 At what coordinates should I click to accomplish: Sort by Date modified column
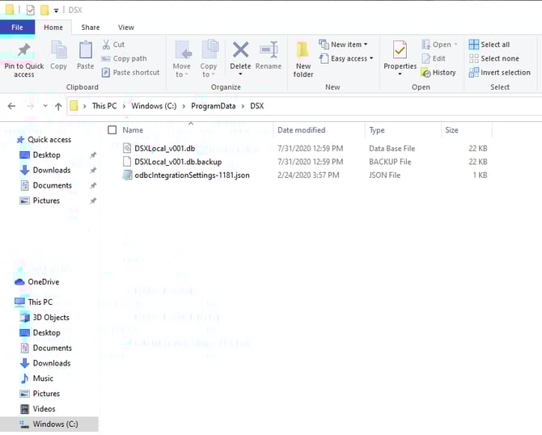[x=302, y=130]
